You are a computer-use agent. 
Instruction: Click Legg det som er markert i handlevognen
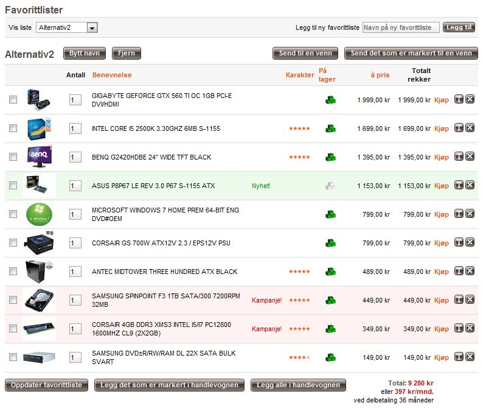[170, 385]
